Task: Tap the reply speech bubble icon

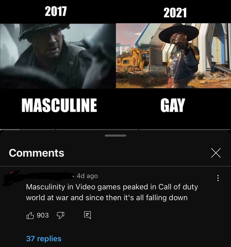Action: click(87, 215)
